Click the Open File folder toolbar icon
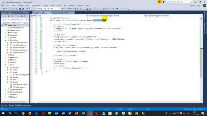 pos(17,9)
